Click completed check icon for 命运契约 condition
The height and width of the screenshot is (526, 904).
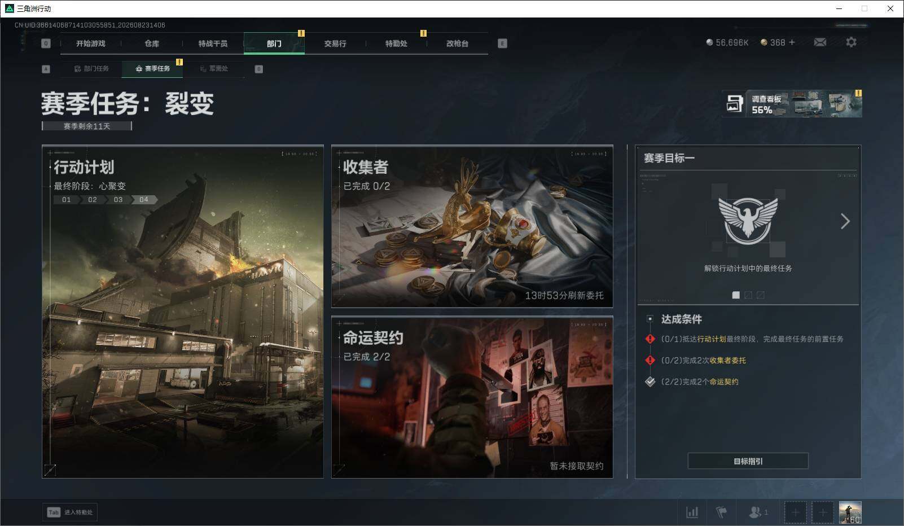[x=650, y=382]
